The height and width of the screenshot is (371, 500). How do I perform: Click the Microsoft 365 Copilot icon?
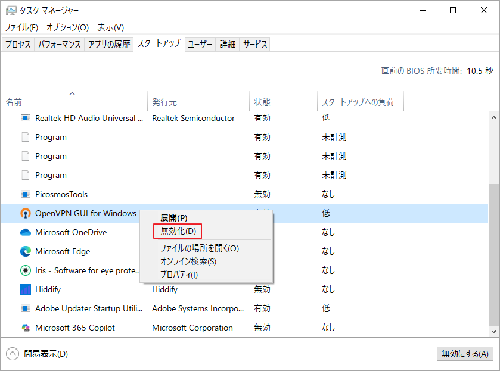click(x=26, y=328)
